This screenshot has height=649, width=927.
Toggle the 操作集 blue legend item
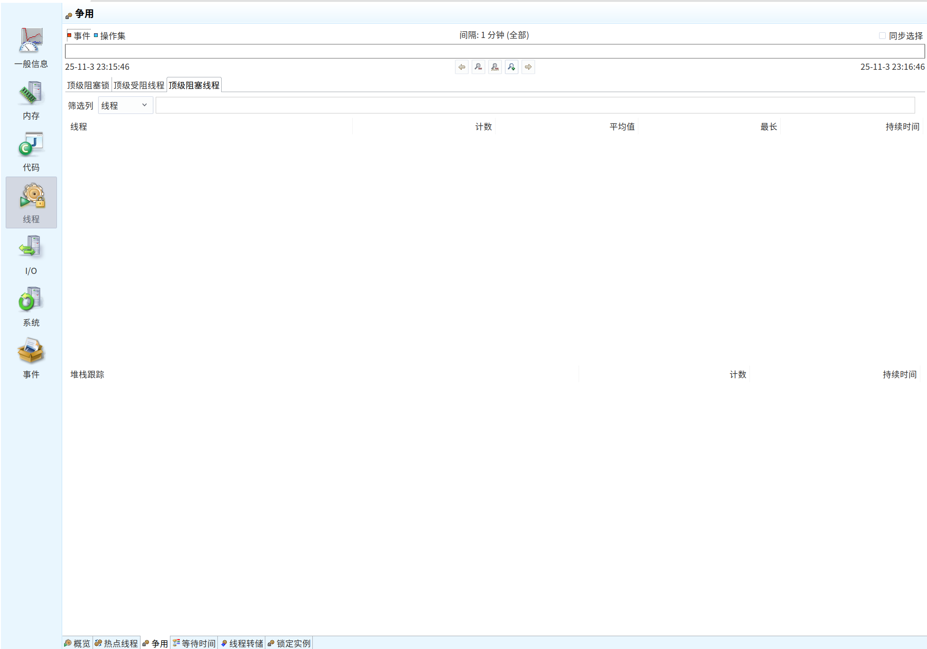click(110, 36)
